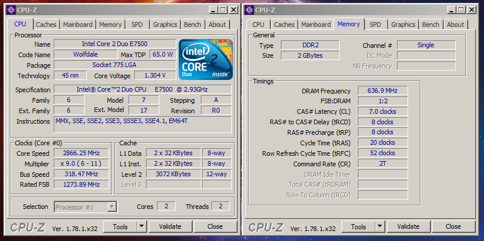Click the Socket 775 LGA package value
The image size is (484, 241).
(x=115, y=65)
